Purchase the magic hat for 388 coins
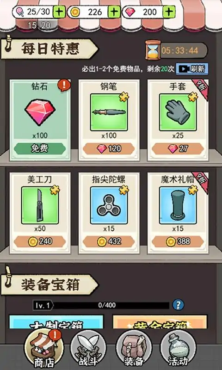This screenshot has height=370, width=222. click(178, 241)
